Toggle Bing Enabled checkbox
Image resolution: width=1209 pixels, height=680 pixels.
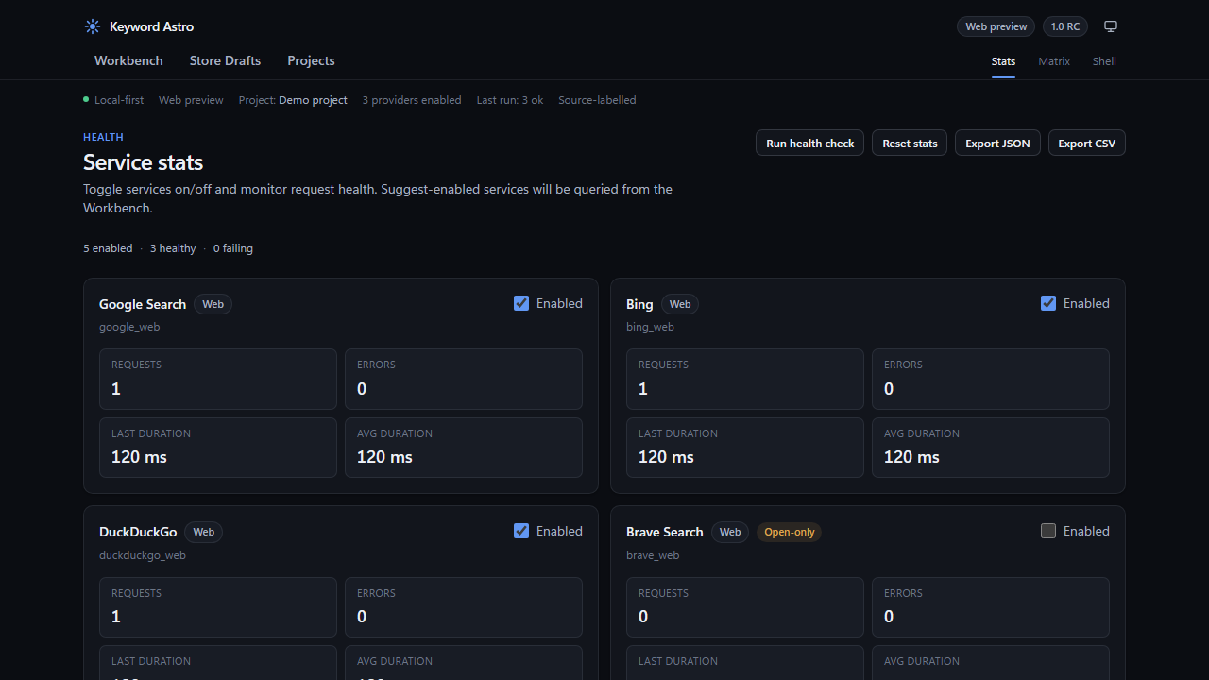(1048, 303)
